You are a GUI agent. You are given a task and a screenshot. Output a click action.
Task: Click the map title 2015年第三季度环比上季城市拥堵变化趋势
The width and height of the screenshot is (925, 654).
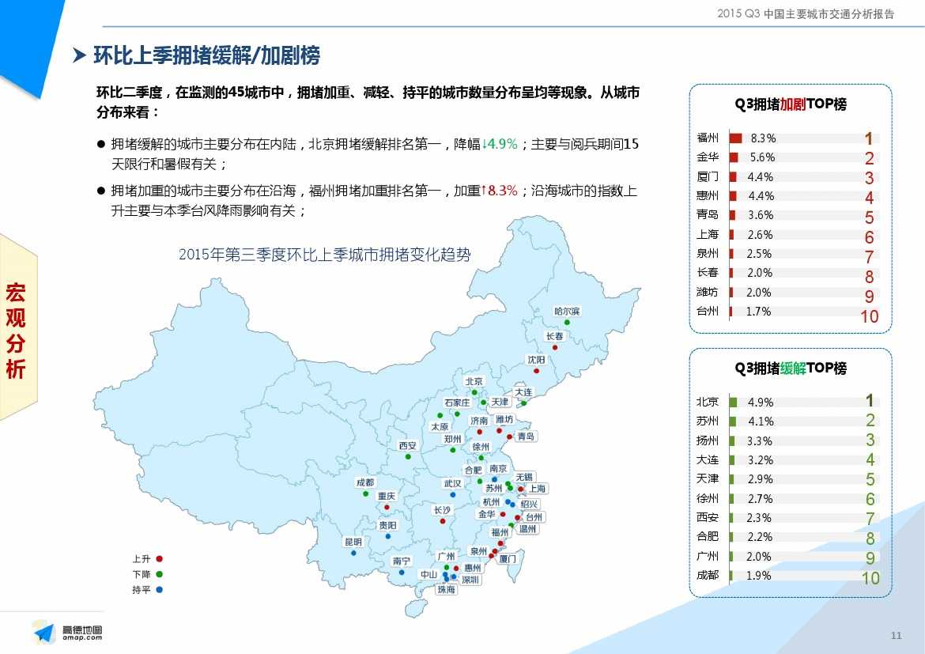[x=324, y=255]
